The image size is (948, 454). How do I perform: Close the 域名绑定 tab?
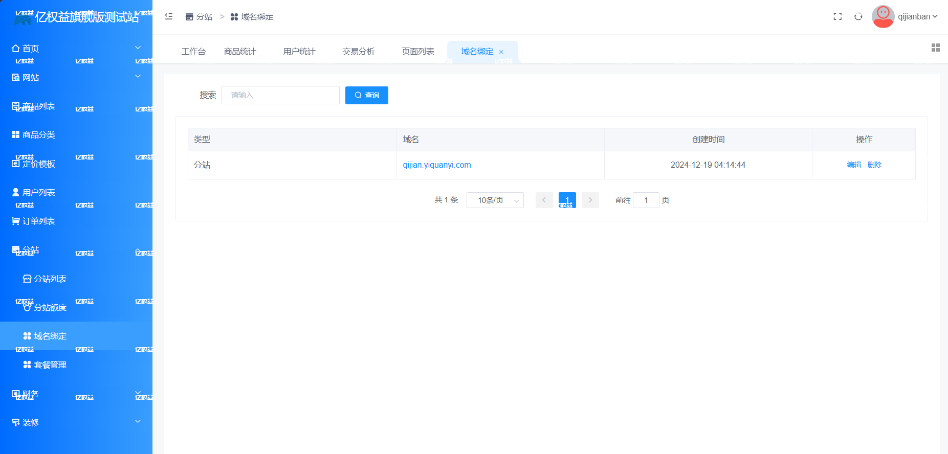tap(501, 52)
